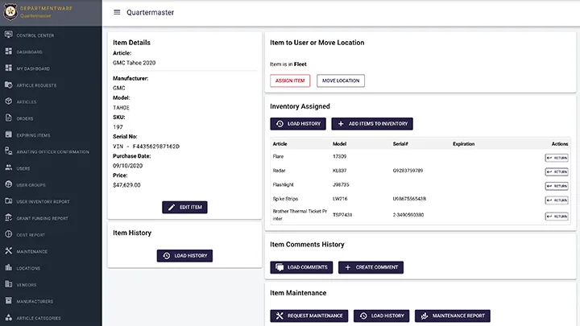Screen dimensions: 580x326
Task: Click the Grant Funding Report icon
Action: (x=9, y=217)
